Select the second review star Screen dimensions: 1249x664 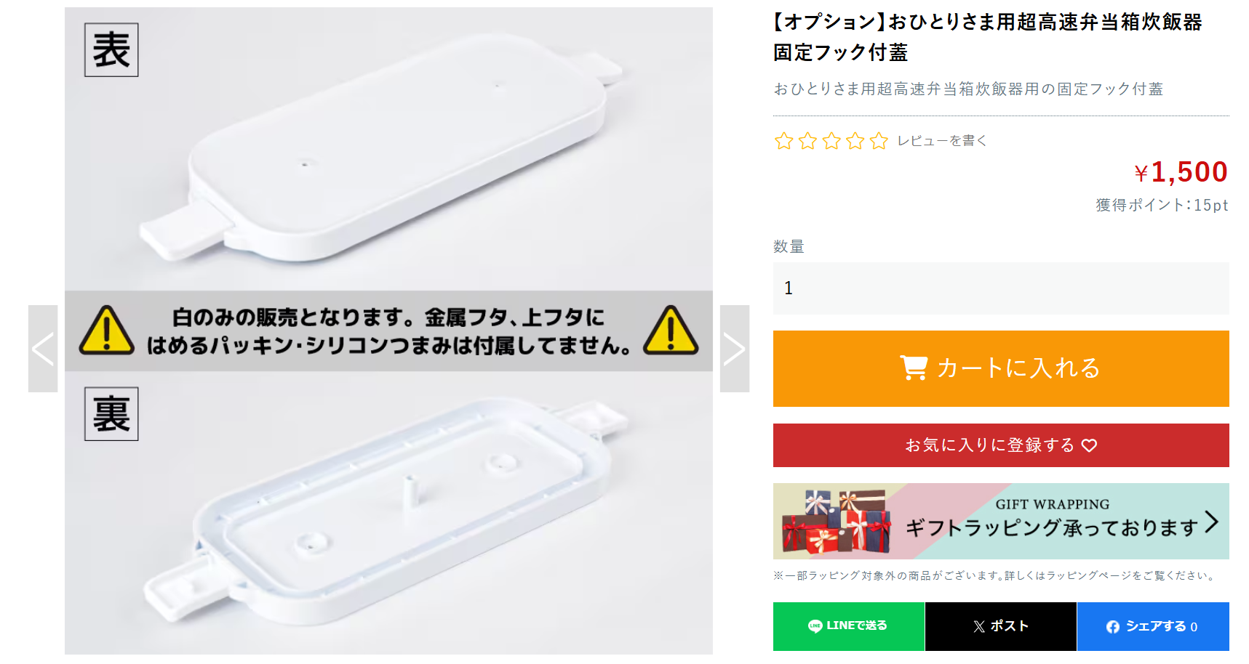[x=808, y=141]
